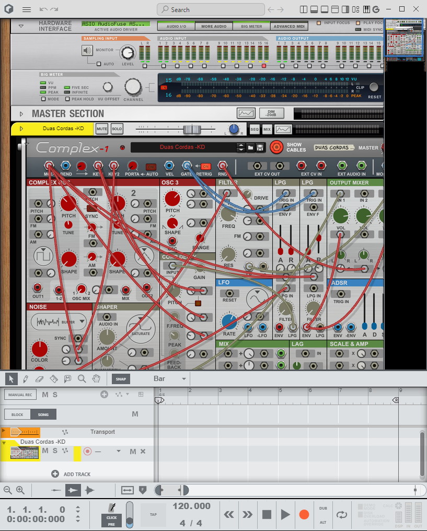Toggle the PEAK HOLD checkbox
The width and height of the screenshot is (427, 531).
click(67, 99)
